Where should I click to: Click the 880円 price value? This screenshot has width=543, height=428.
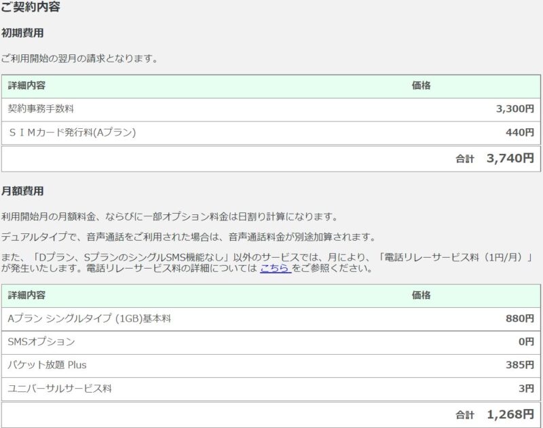tap(520, 318)
